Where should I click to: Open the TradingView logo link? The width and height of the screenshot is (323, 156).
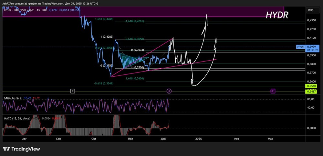(21, 149)
